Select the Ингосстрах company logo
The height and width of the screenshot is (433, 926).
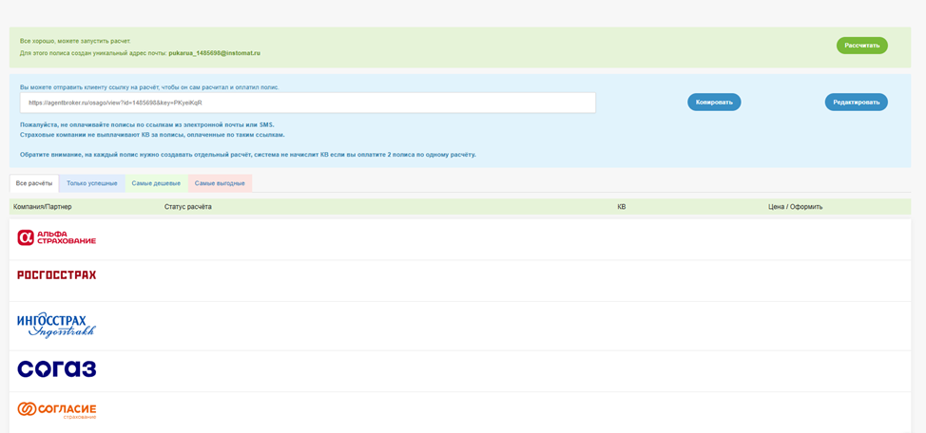(56, 325)
